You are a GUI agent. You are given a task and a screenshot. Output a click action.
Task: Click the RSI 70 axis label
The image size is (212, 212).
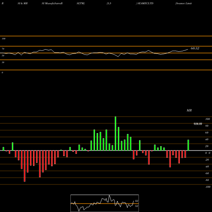(3, 49)
